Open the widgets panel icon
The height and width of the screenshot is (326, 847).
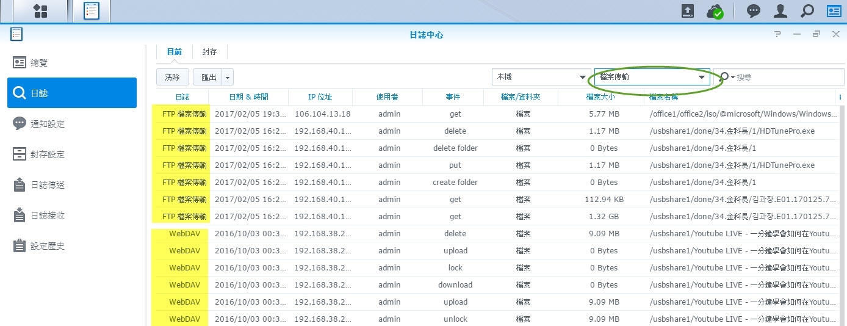click(x=834, y=11)
